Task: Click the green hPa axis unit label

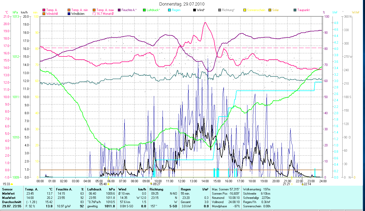Action: (15, 12)
